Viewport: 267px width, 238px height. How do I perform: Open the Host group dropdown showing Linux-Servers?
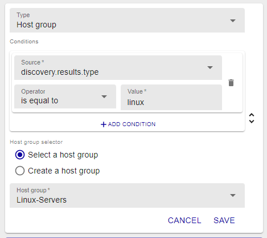[127, 195]
